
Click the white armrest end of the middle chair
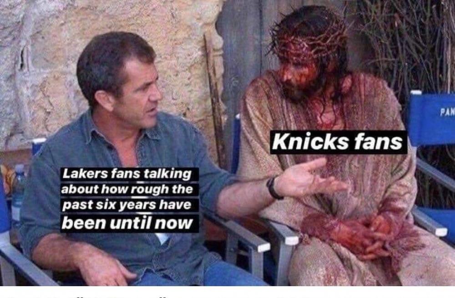[x=264, y=247]
